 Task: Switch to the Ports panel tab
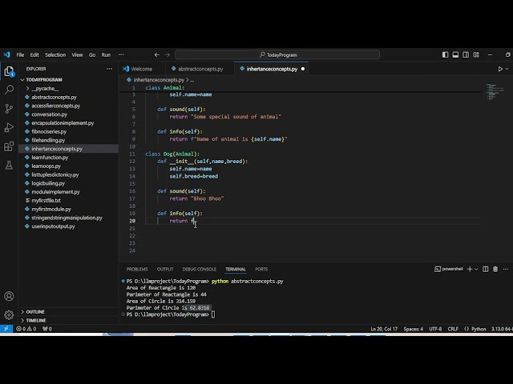(x=261, y=269)
